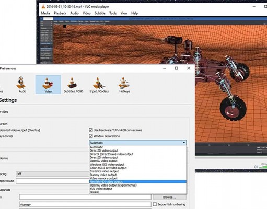Choose DirectX (DirectDraw) video output
Image resolution: width=267 pixels, height=209 pixels.
[x=138, y=154]
